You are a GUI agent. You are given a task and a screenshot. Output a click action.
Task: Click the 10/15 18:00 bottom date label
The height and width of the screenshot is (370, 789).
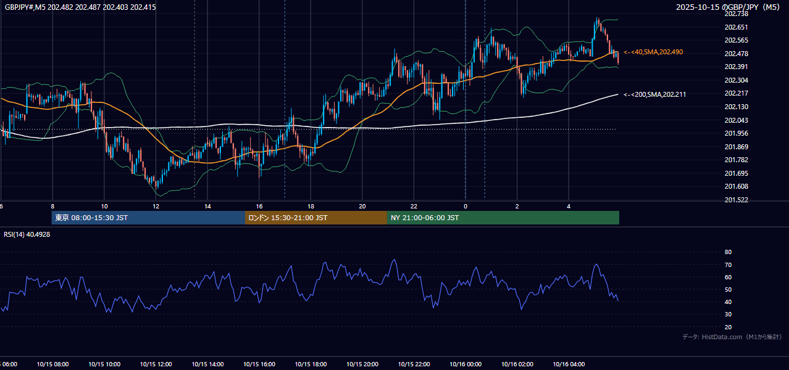[311, 364]
